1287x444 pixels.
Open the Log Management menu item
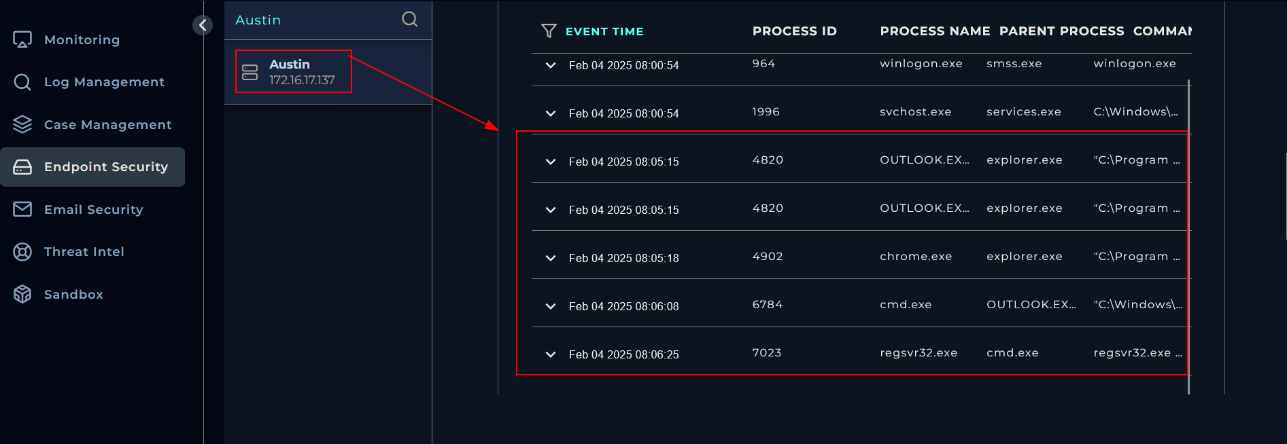click(92, 82)
